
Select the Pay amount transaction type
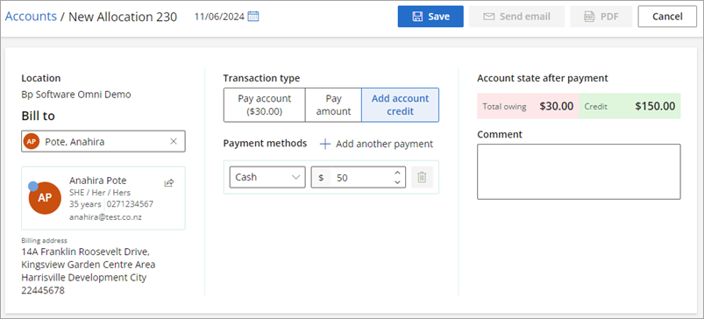333,105
